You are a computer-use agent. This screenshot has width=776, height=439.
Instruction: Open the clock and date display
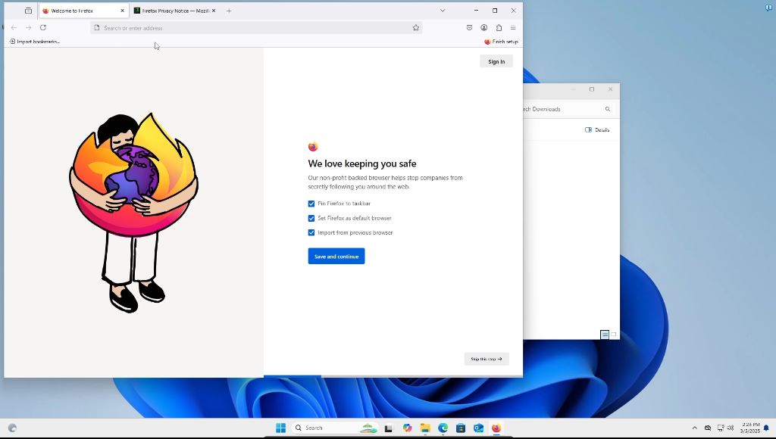coord(749,428)
